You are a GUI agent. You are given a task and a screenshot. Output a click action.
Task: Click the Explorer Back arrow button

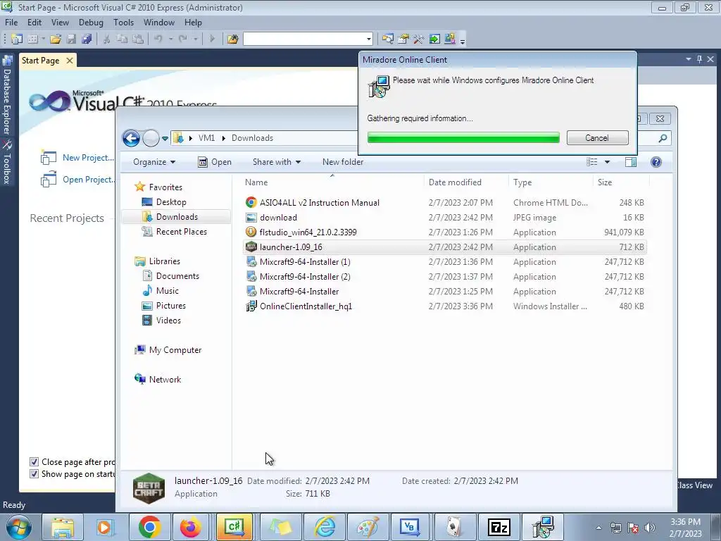(x=131, y=138)
